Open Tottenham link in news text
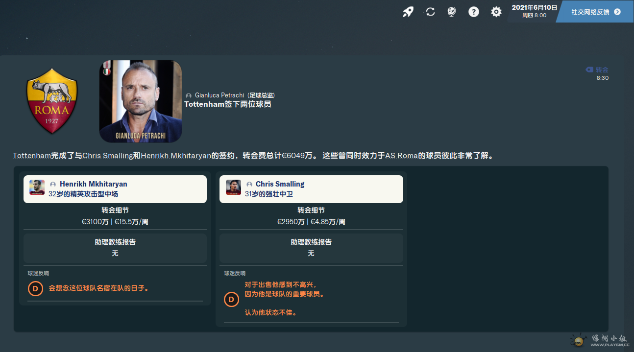634x352 pixels. (32, 156)
